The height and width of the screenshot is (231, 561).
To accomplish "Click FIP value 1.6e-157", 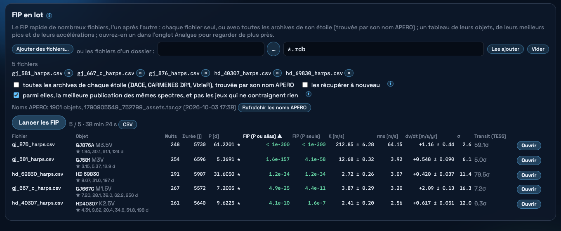I will coord(278,159).
